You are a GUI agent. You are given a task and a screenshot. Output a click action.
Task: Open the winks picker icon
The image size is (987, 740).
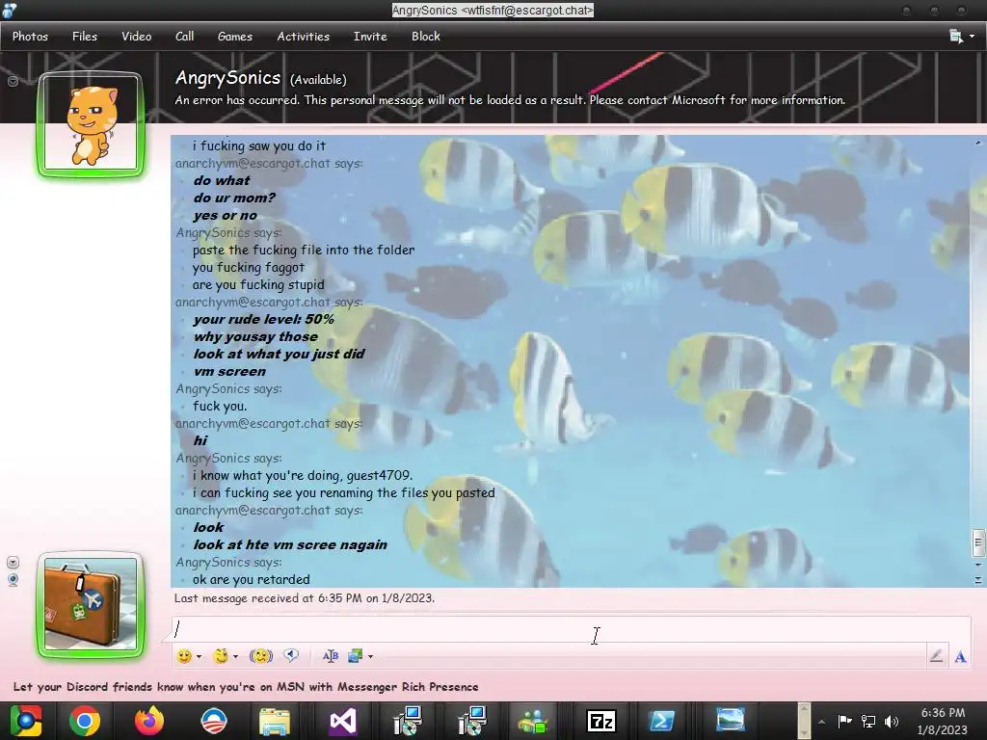[221, 656]
